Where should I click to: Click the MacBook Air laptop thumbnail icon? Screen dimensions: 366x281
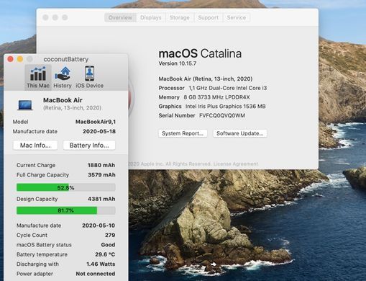click(25, 105)
